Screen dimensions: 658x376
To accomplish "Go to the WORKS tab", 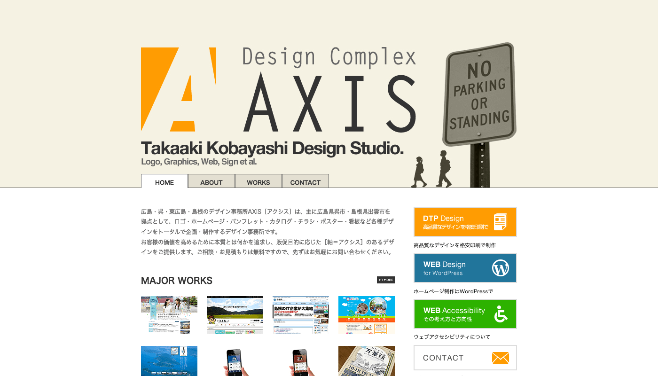I will point(258,182).
